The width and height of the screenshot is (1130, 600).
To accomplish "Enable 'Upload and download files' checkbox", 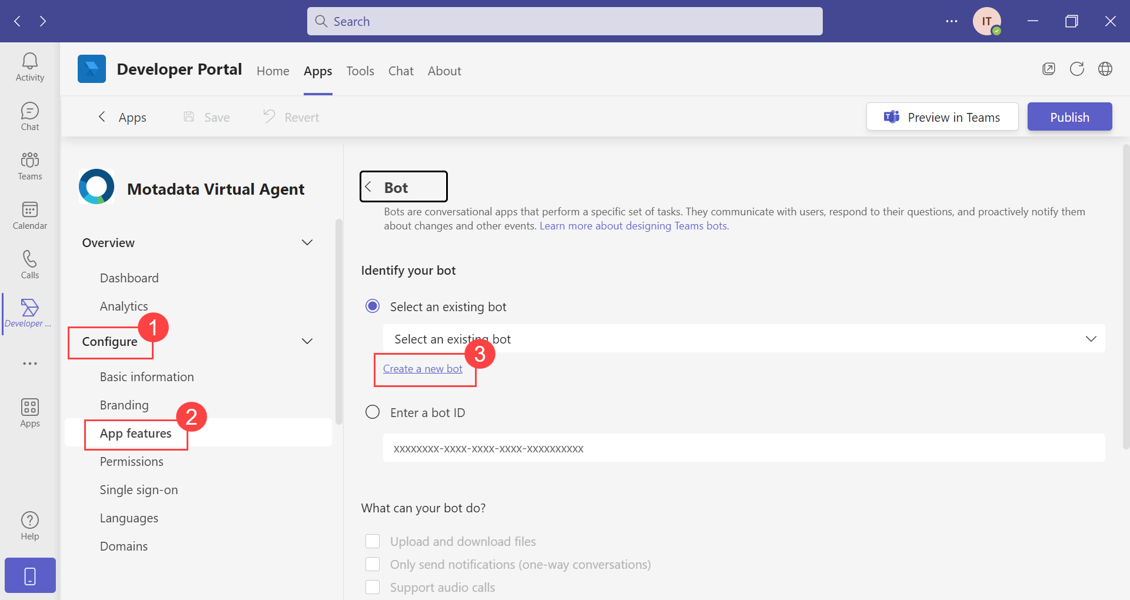I will coord(373,541).
